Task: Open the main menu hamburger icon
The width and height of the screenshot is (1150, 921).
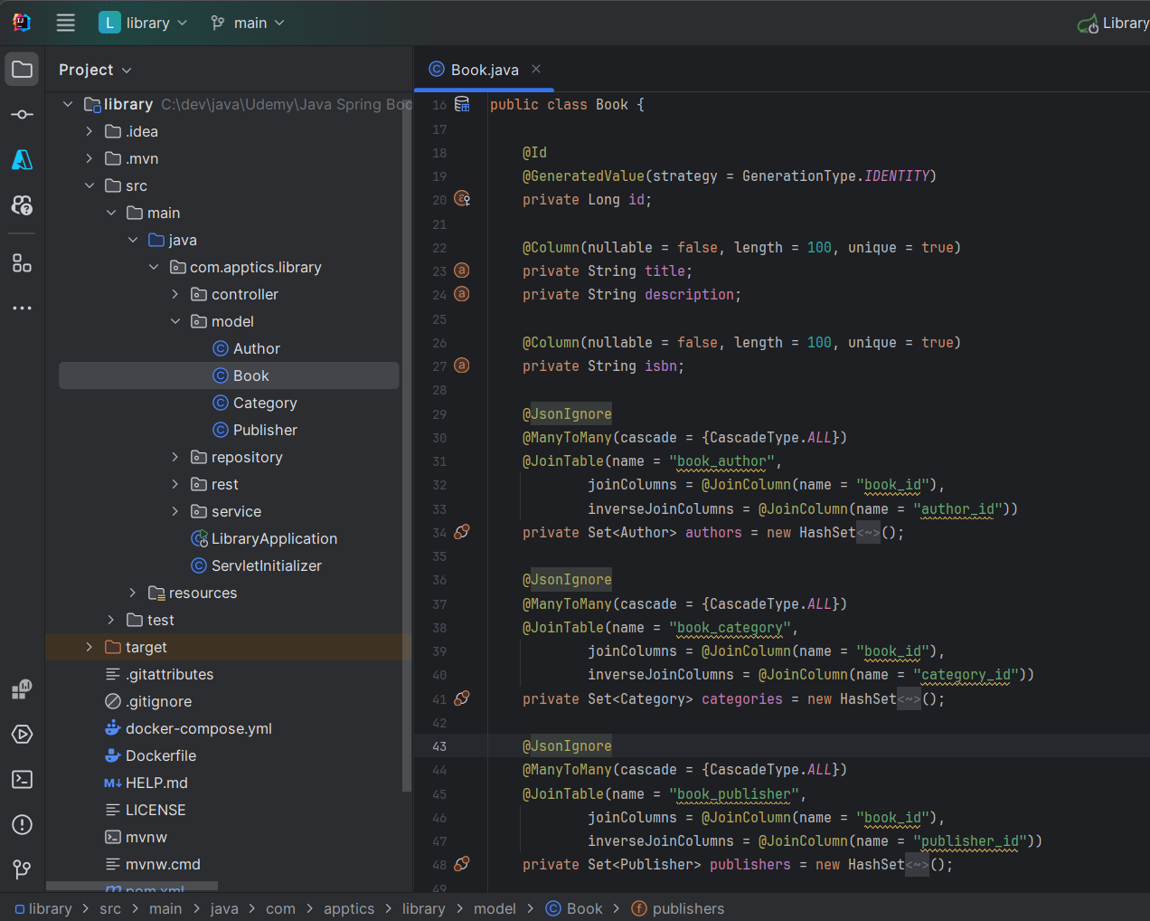Action: click(x=65, y=23)
